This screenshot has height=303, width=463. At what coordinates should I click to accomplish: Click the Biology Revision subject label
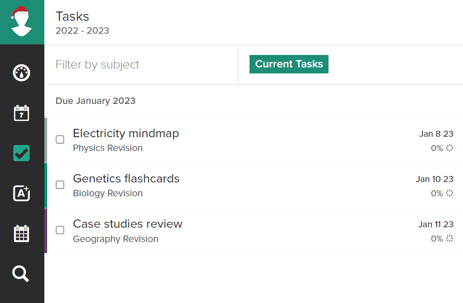tap(108, 194)
